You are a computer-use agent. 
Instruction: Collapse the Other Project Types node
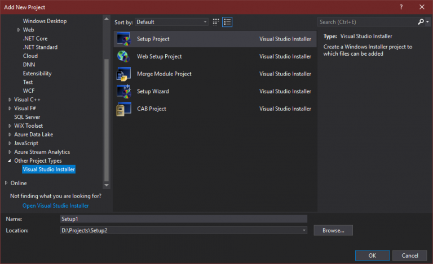pos(10,160)
